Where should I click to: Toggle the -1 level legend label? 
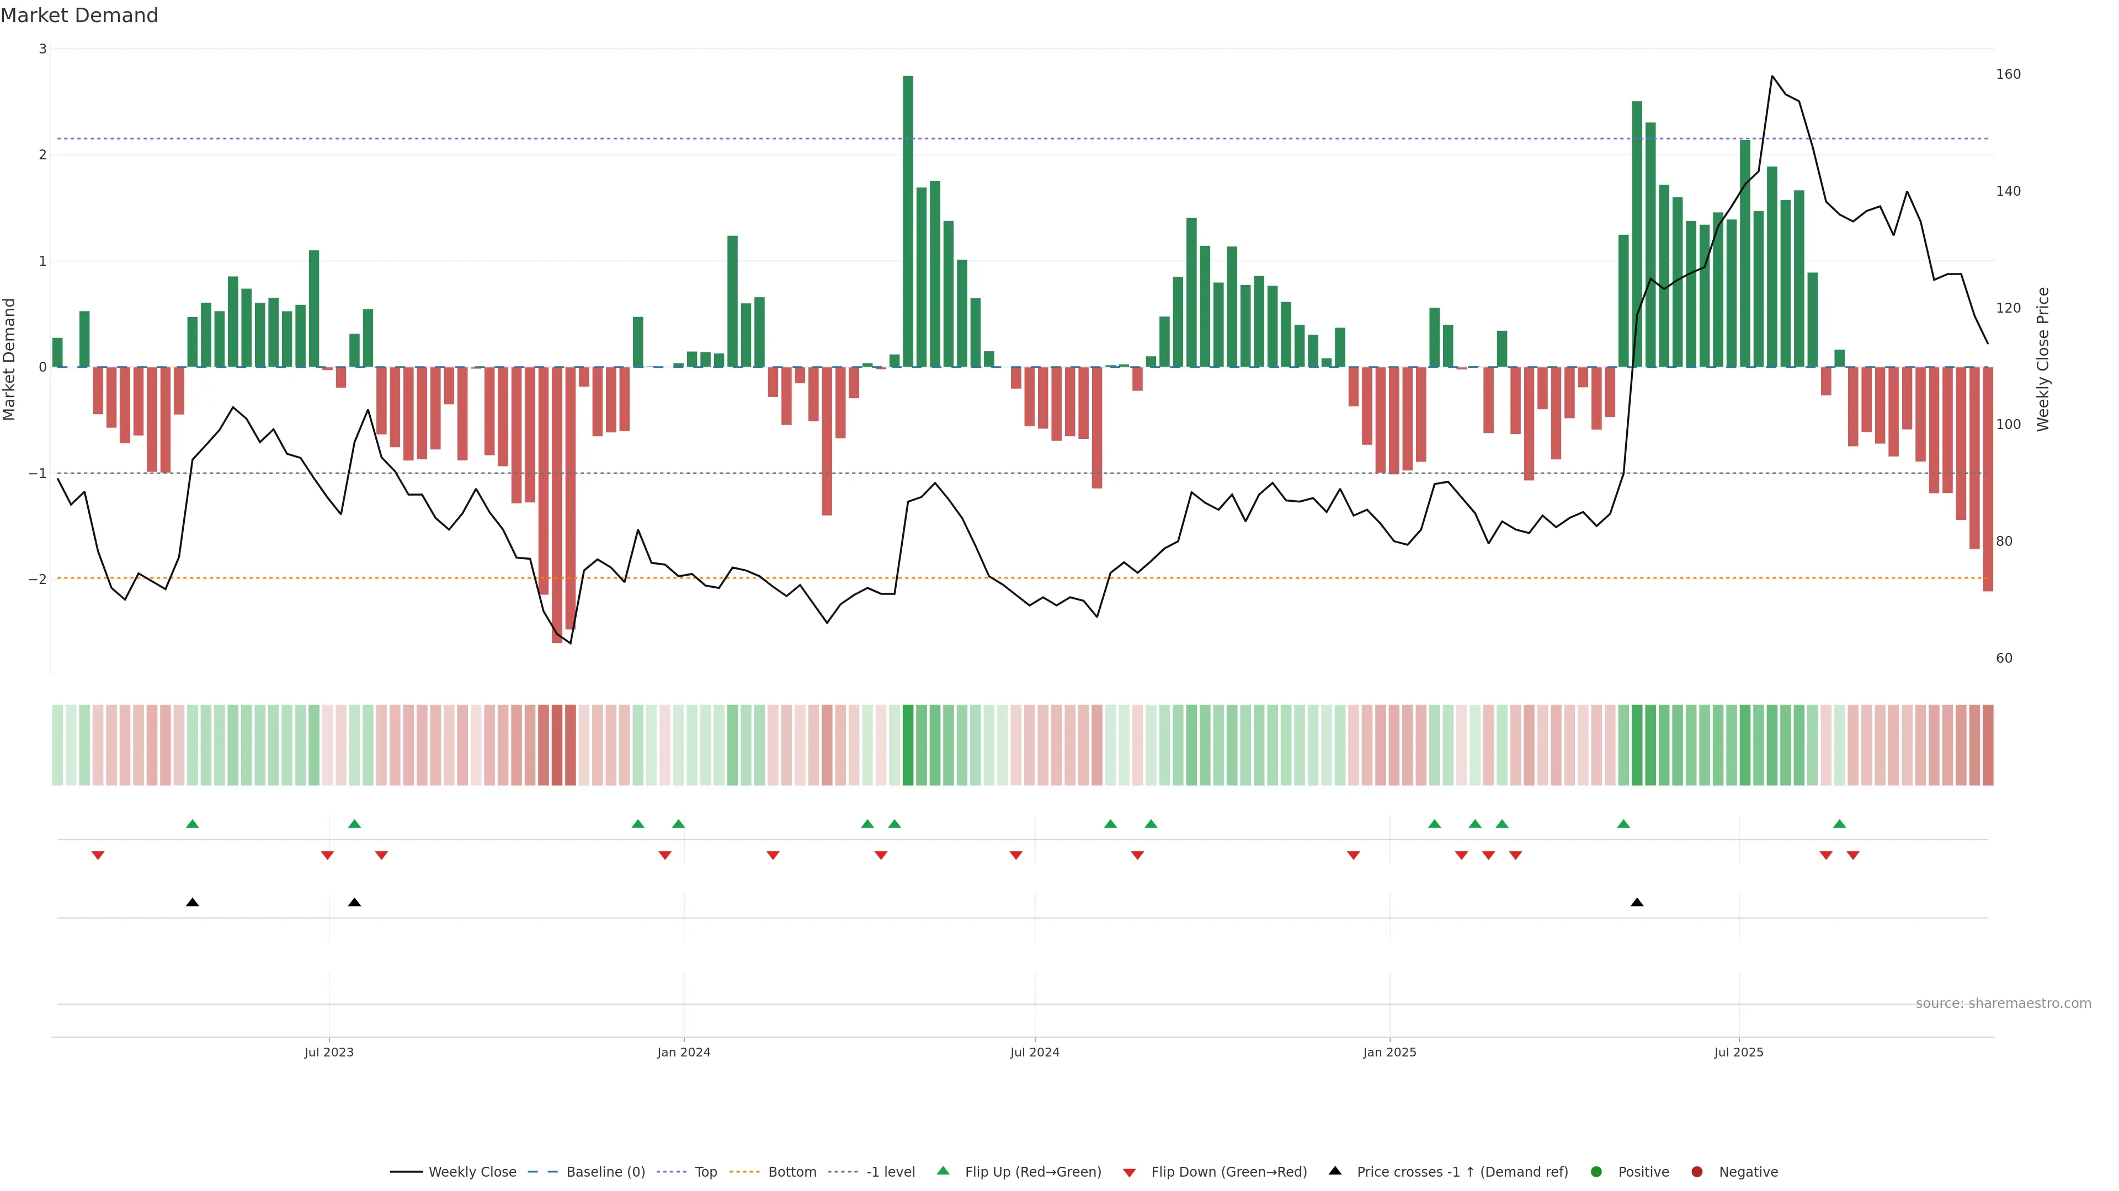pyautogui.click(x=890, y=1171)
